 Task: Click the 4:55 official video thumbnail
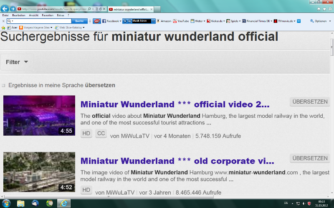pyautogui.click(x=39, y=115)
